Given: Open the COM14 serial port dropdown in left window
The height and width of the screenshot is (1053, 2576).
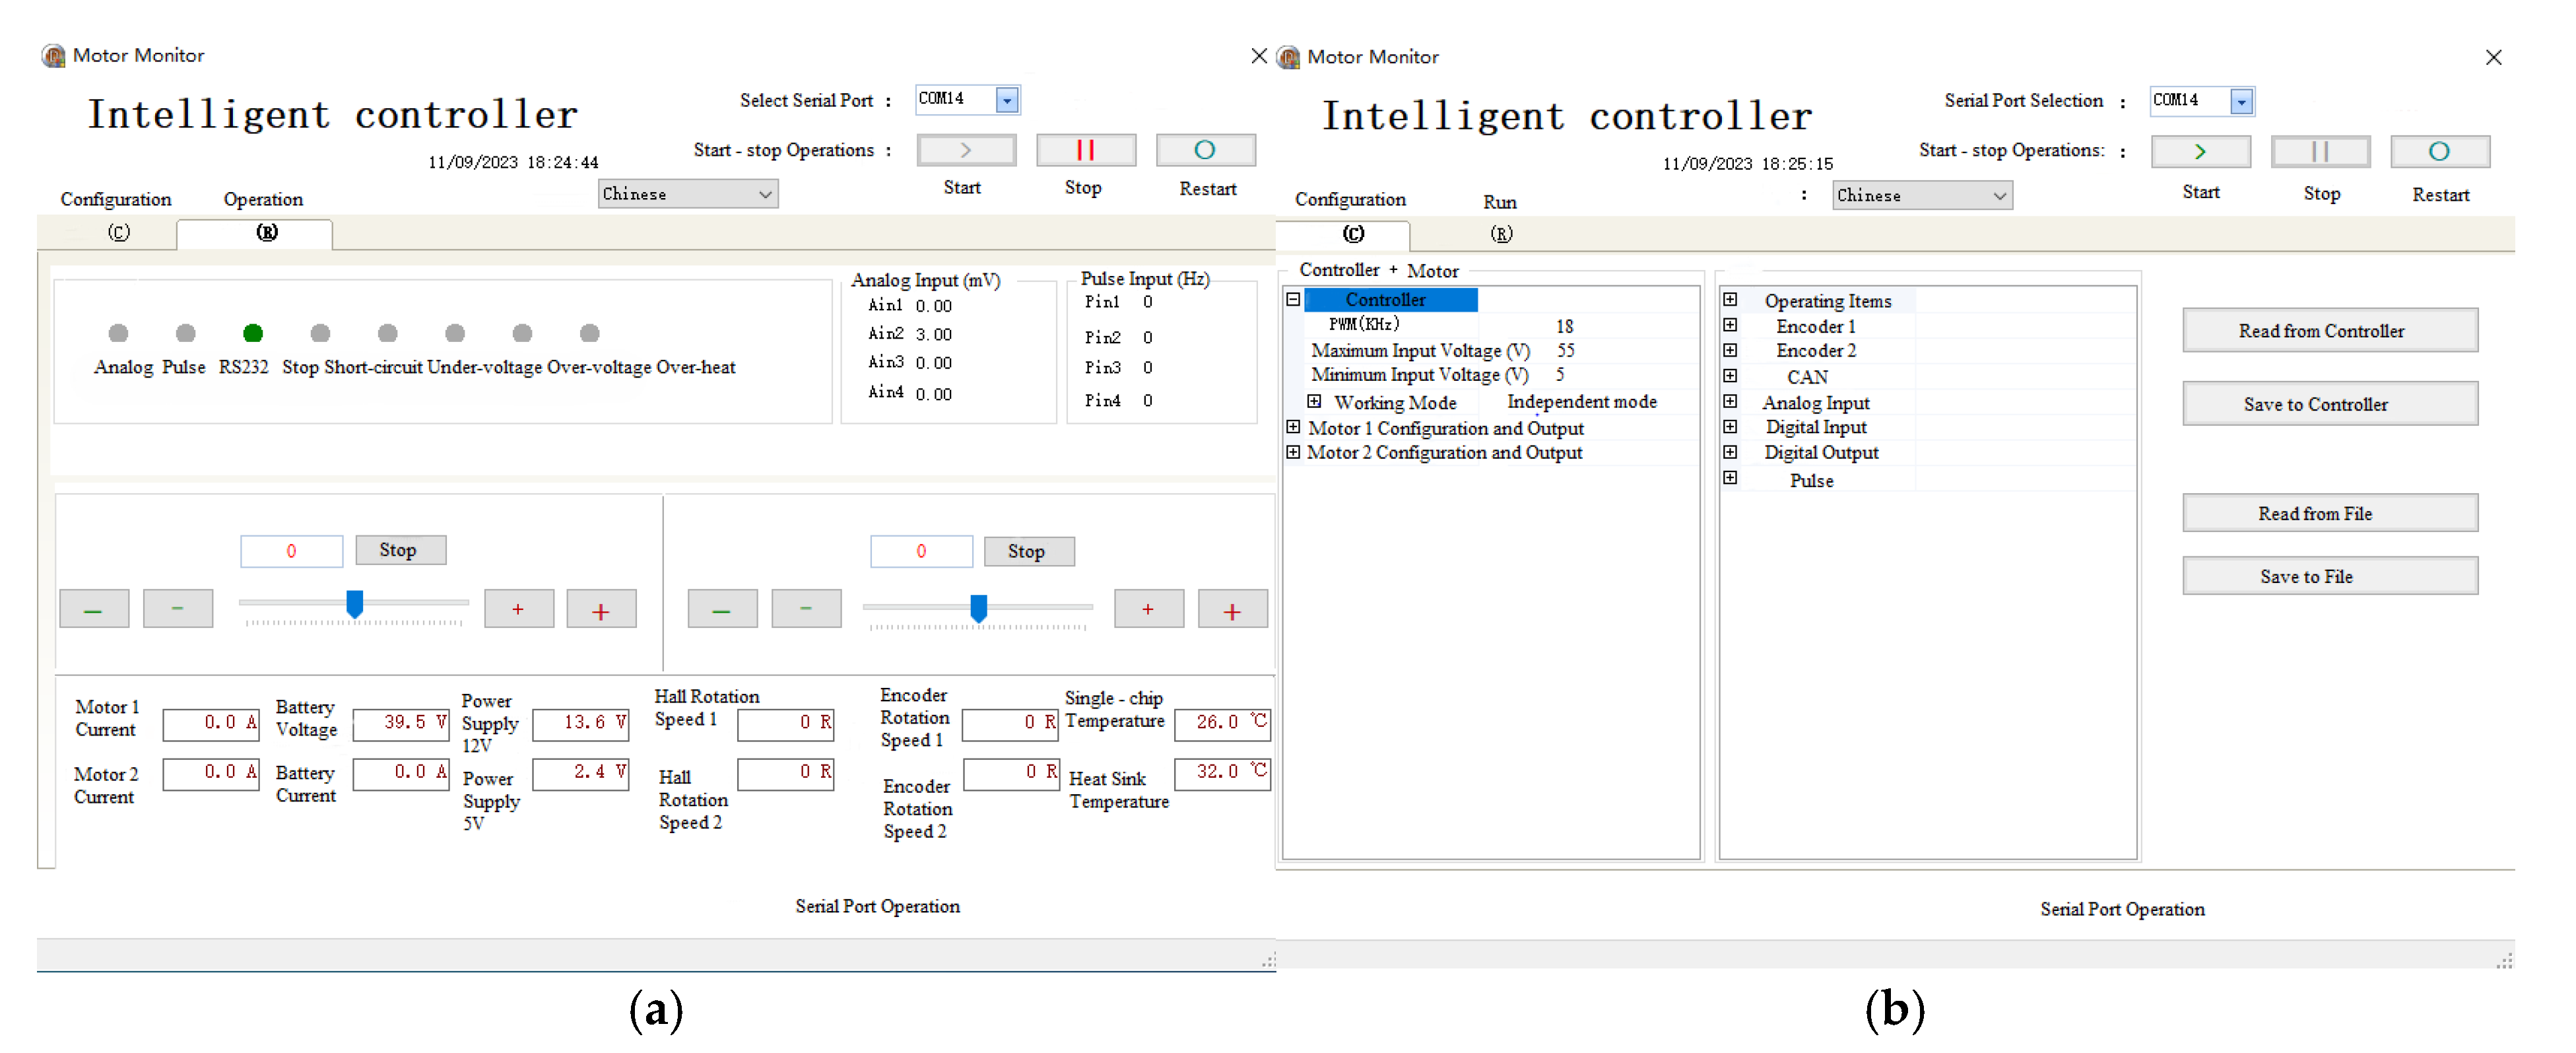Looking at the screenshot, I should tap(1007, 99).
